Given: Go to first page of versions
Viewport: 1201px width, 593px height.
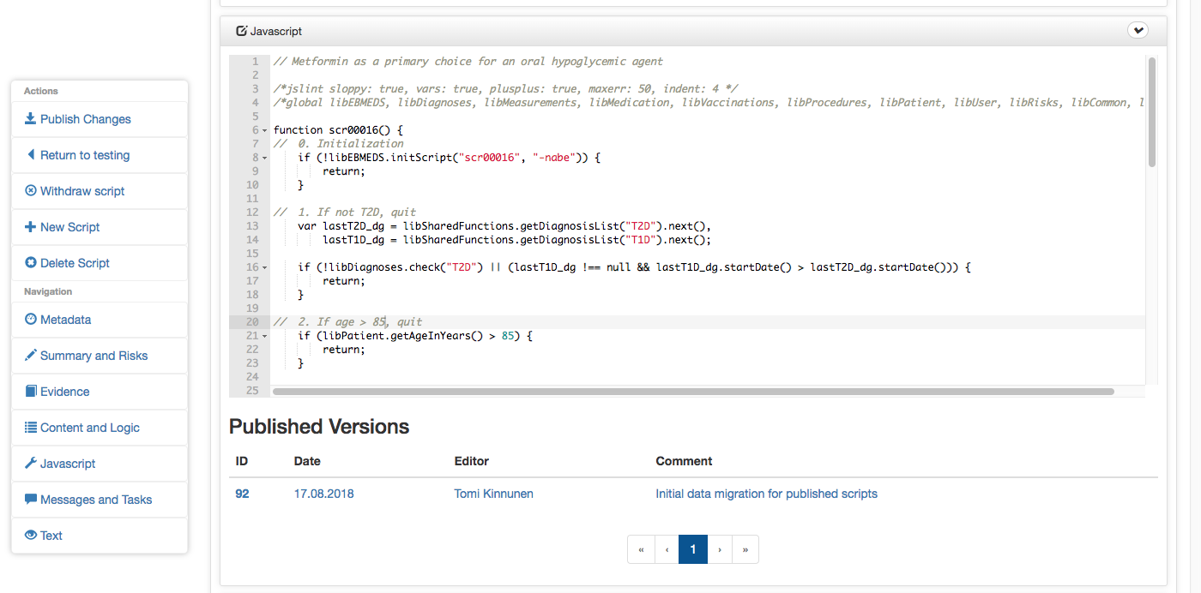Looking at the screenshot, I should coord(641,549).
